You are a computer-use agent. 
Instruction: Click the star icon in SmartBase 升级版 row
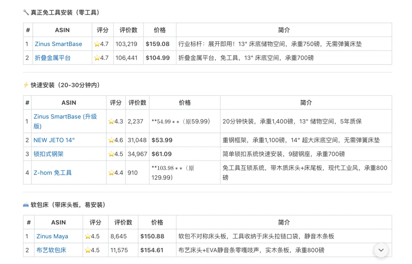pos(111,121)
